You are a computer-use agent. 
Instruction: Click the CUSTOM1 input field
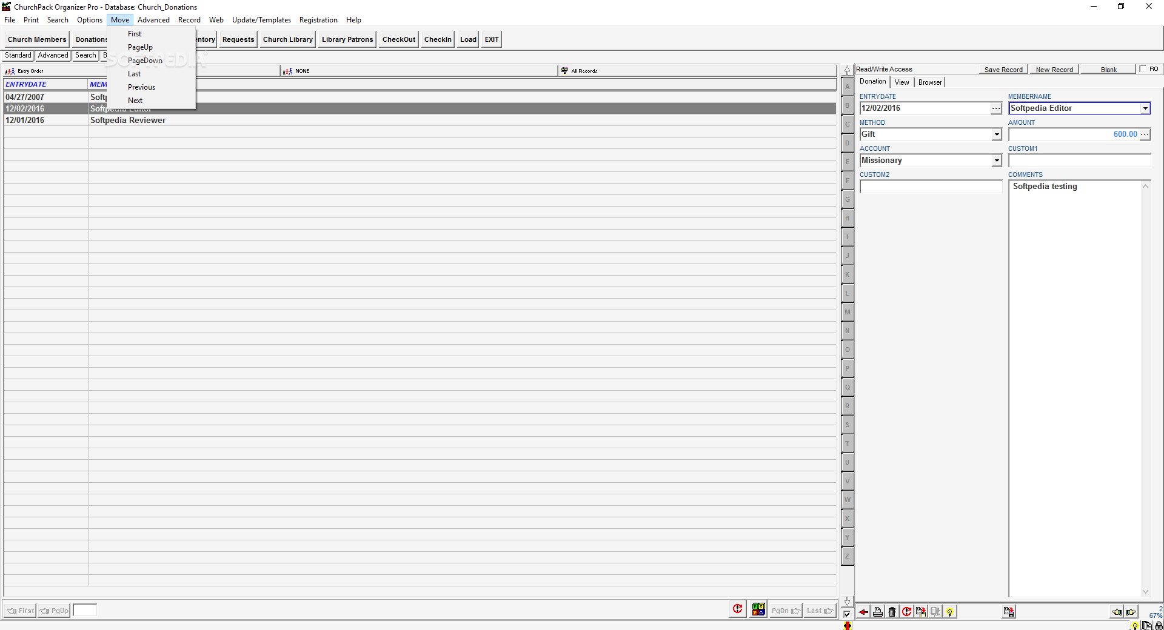[x=1079, y=161]
